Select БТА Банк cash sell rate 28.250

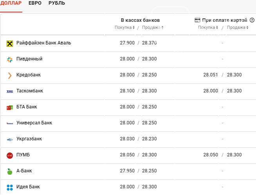(150, 107)
